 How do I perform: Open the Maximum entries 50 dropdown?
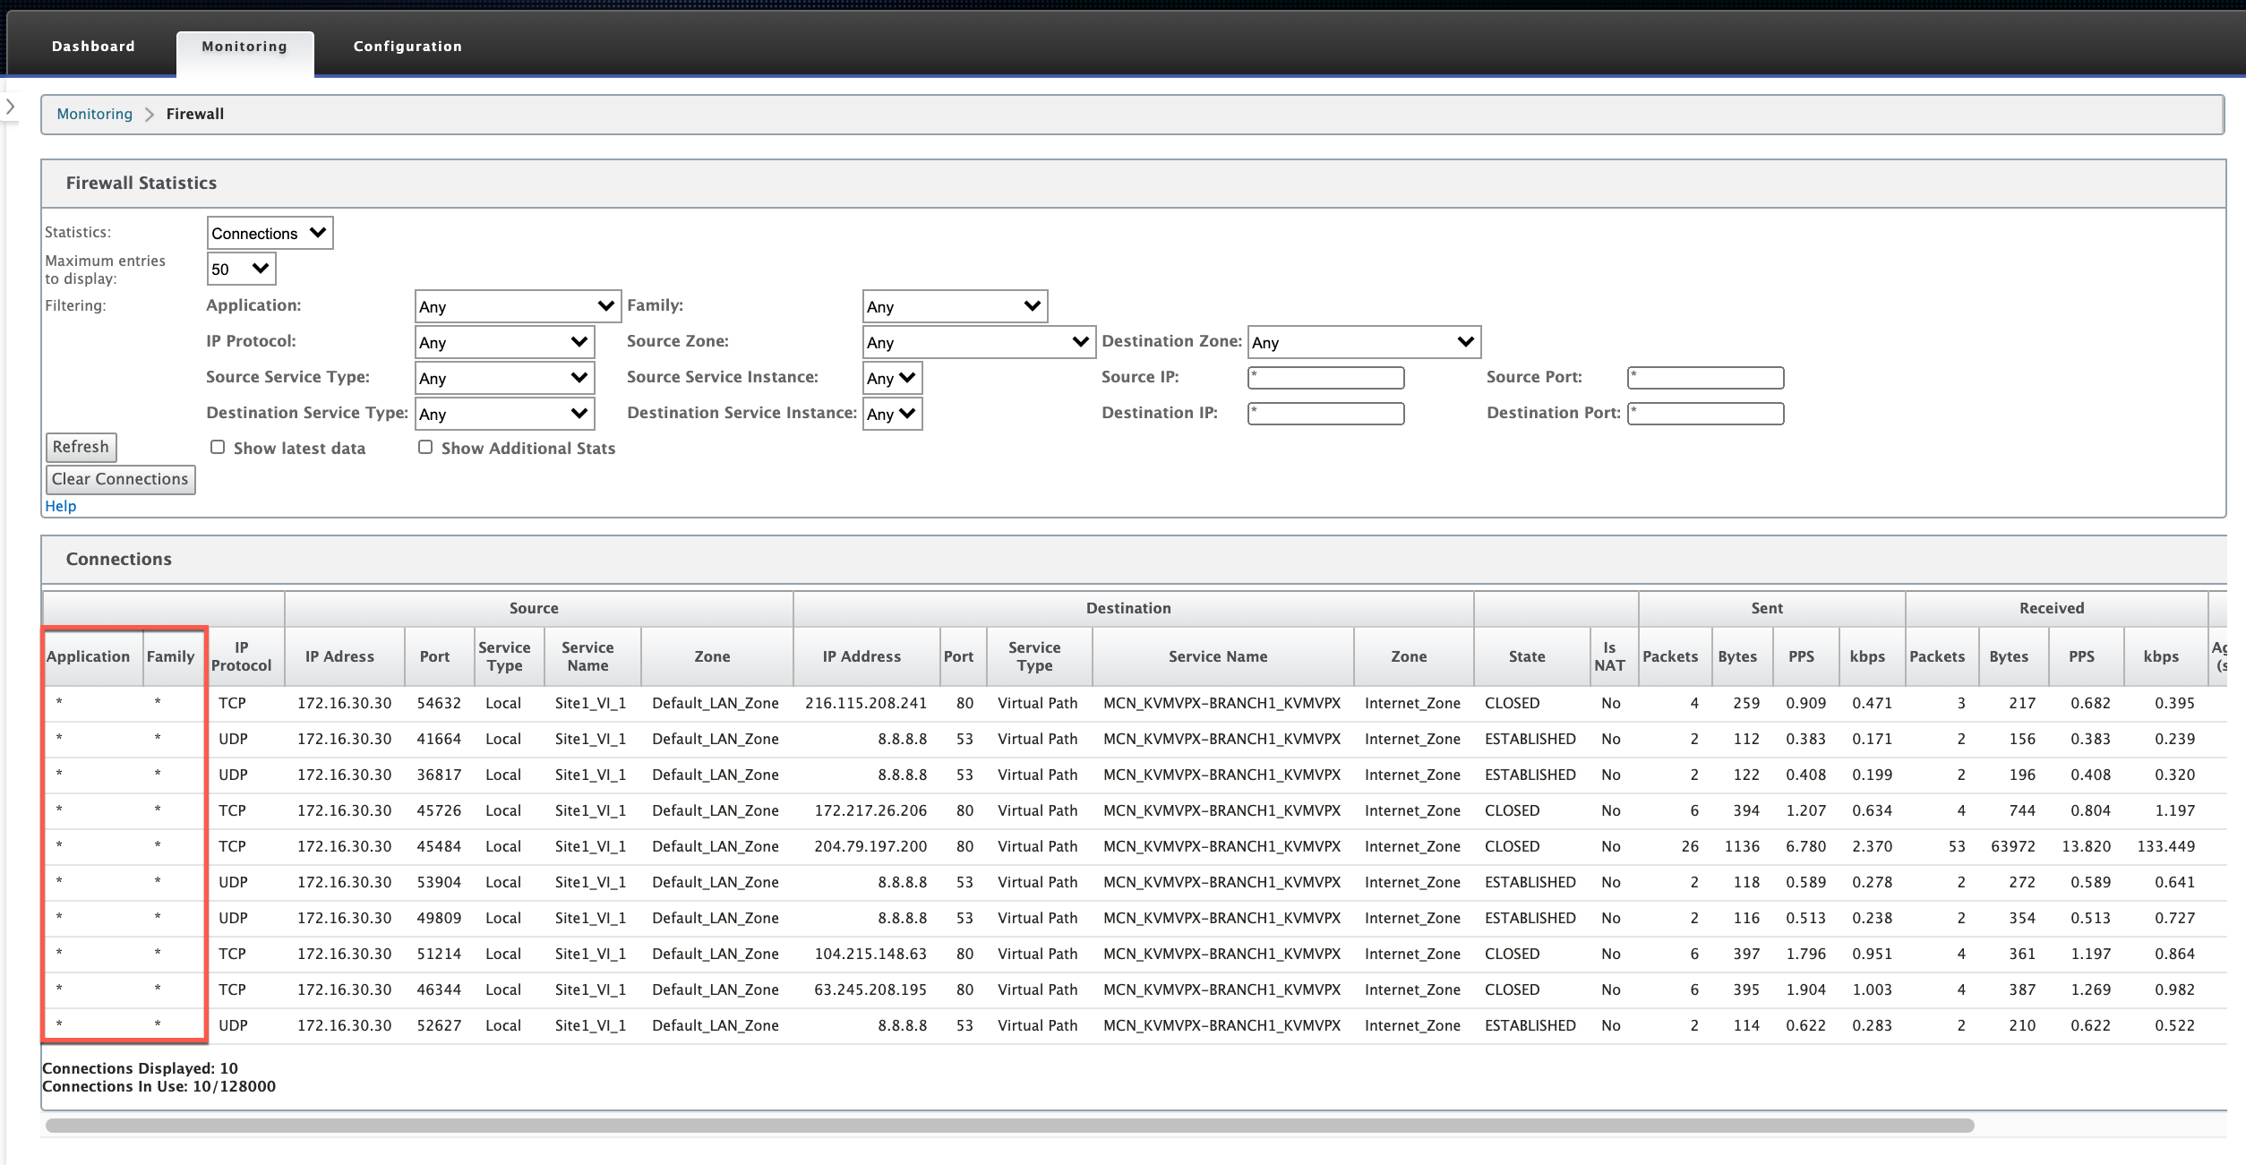tap(241, 269)
